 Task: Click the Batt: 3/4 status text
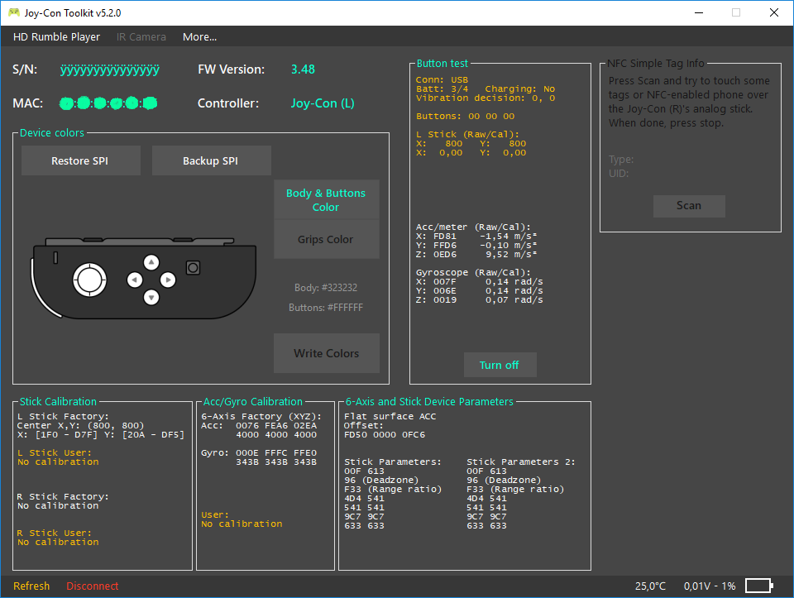(x=442, y=89)
